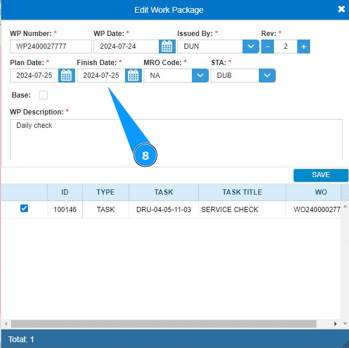Click the WP Number input field

(51, 46)
